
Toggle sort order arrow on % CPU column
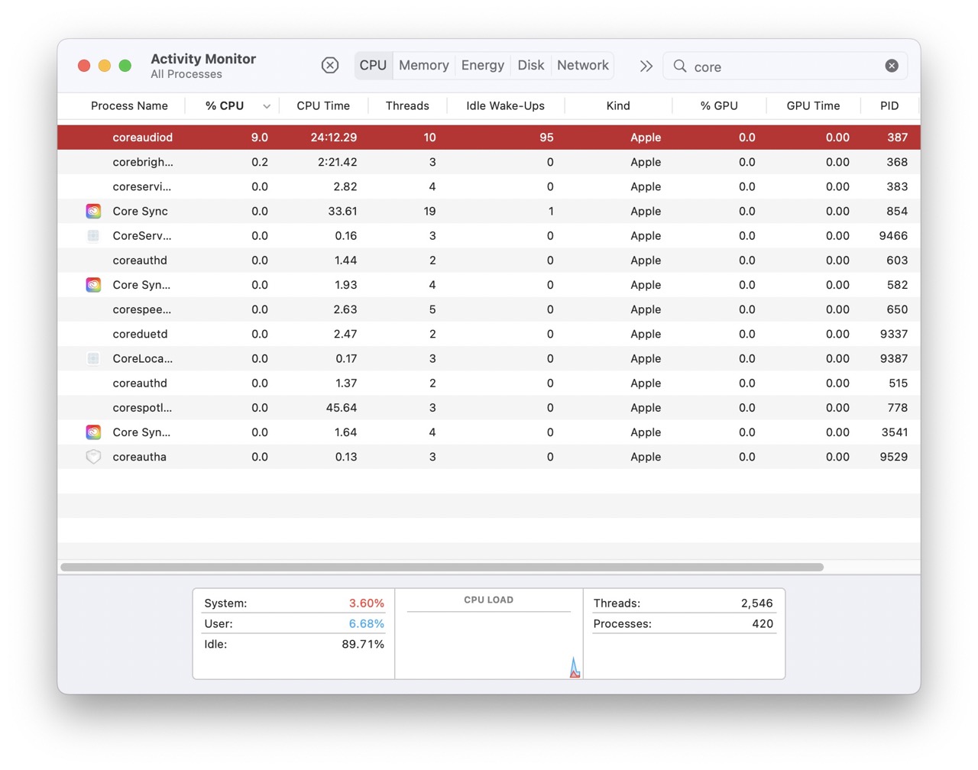[267, 106]
